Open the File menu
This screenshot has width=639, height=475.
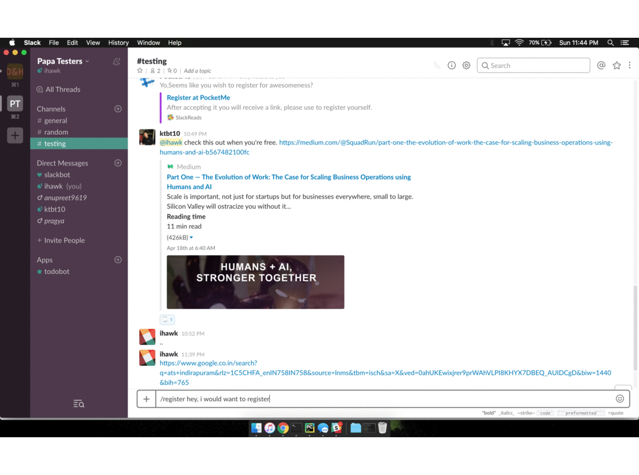(x=54, y=43)
